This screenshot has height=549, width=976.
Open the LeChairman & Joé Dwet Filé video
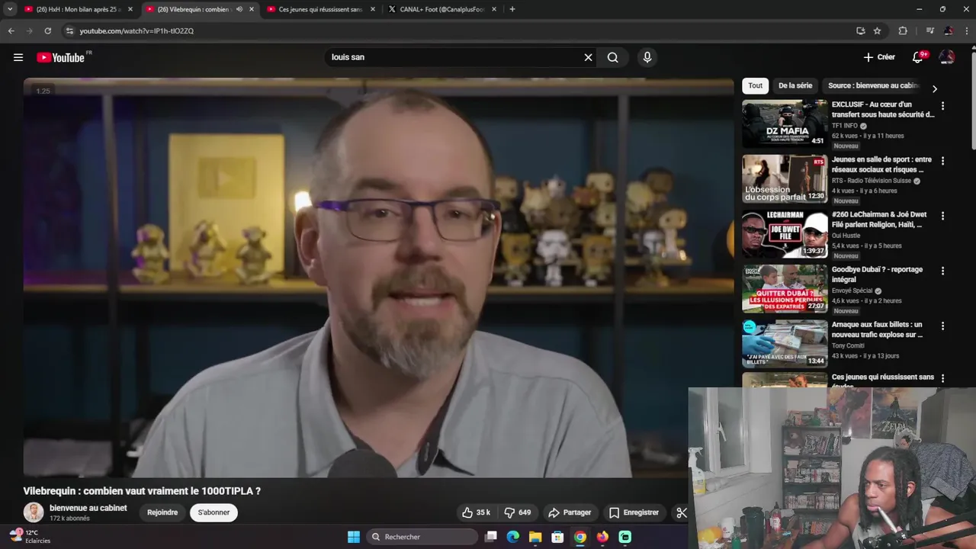[879, 220]
